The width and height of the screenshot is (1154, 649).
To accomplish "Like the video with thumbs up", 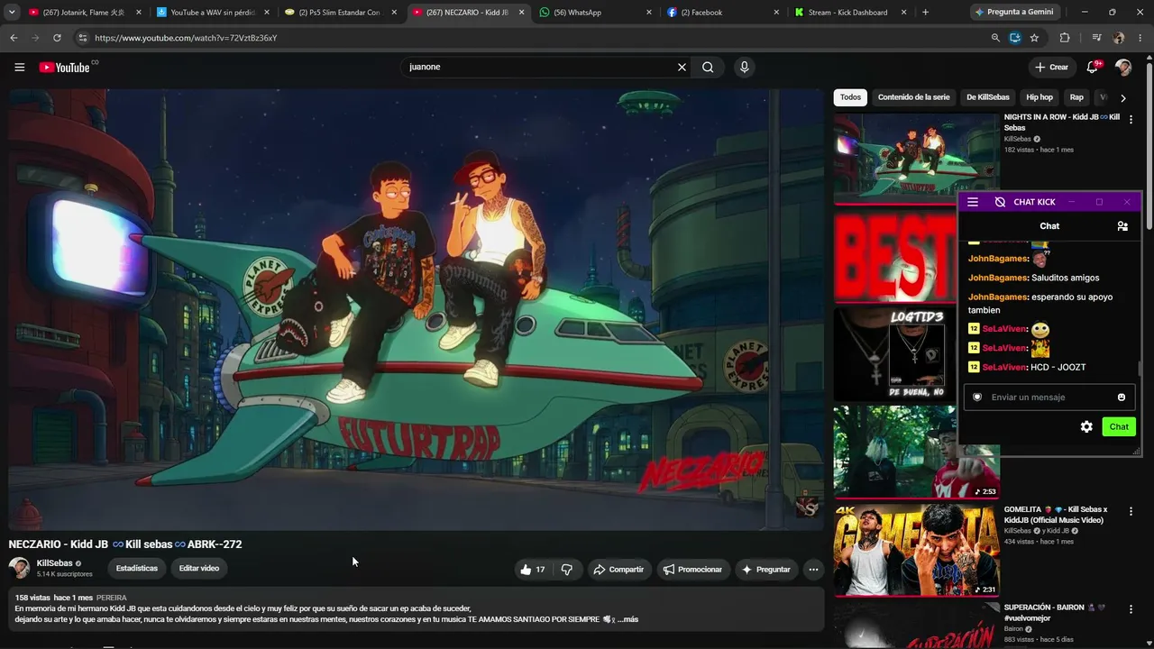I will [x=533, y=570].
